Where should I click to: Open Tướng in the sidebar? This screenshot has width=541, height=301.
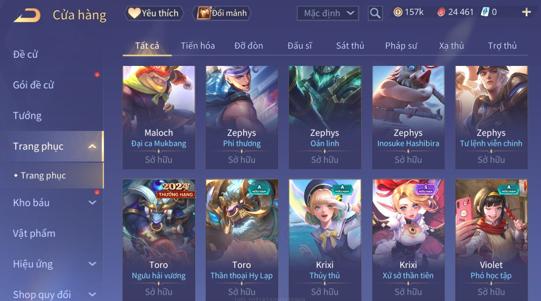tap(27, 116)
